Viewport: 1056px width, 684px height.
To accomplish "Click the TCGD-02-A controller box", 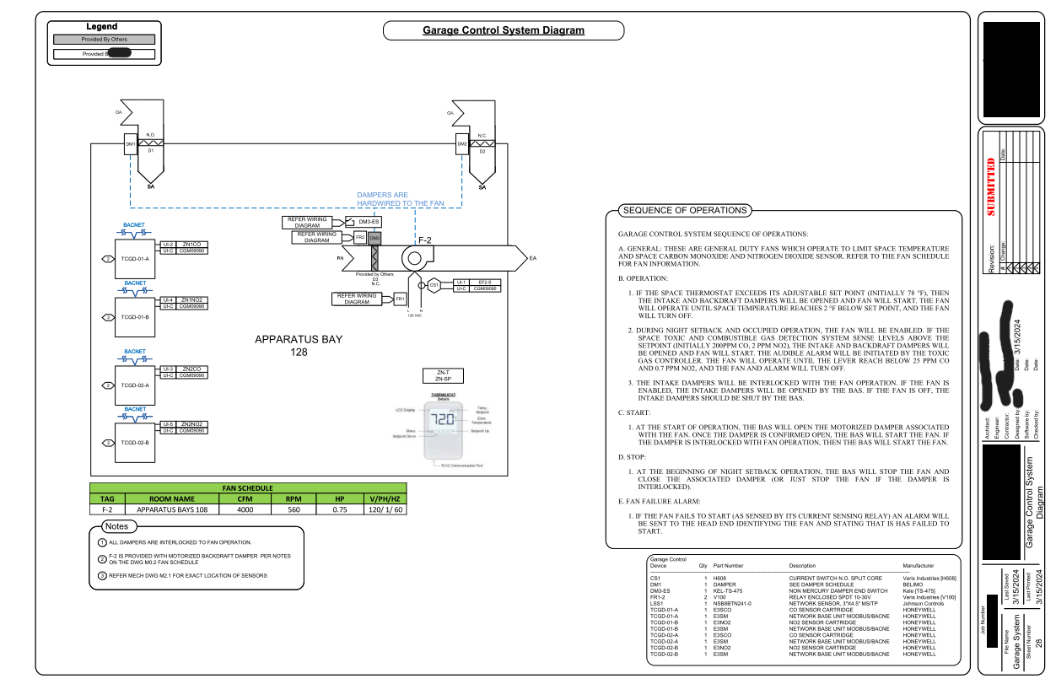I will (x=135, y=385).
